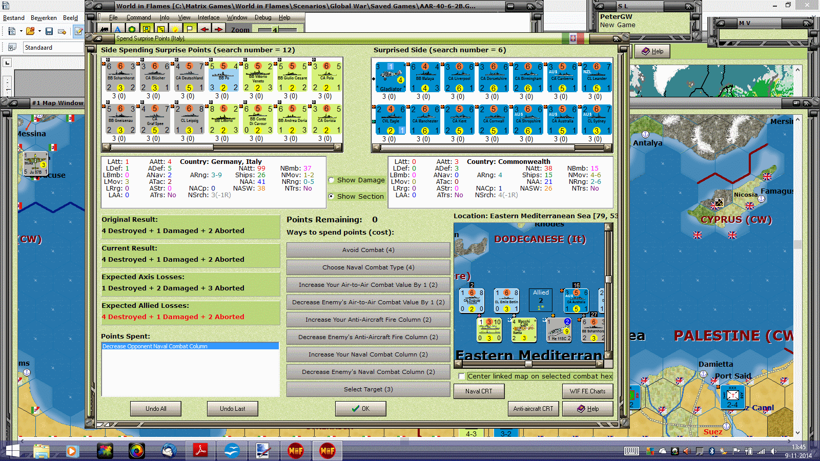Click the Help button in surprise points dialog
This screenshot has height=461, width=820.
pos(588,409)
